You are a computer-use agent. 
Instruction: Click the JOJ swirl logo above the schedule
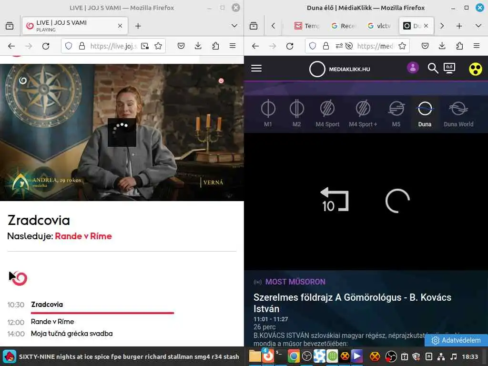(x=20, y=278)
